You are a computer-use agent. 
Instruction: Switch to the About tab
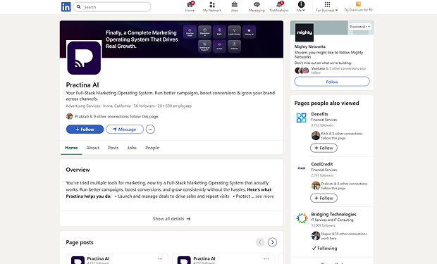tap(93, 148)
